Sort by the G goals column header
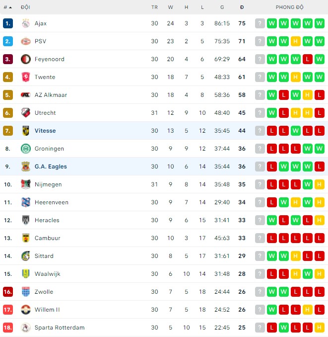The width and height of the screenshot is (328, 337). 222,7
